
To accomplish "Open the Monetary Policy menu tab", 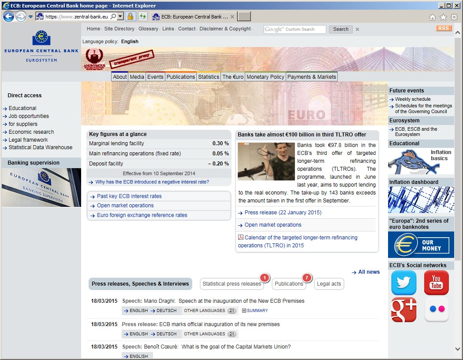I will coord(265,77).
